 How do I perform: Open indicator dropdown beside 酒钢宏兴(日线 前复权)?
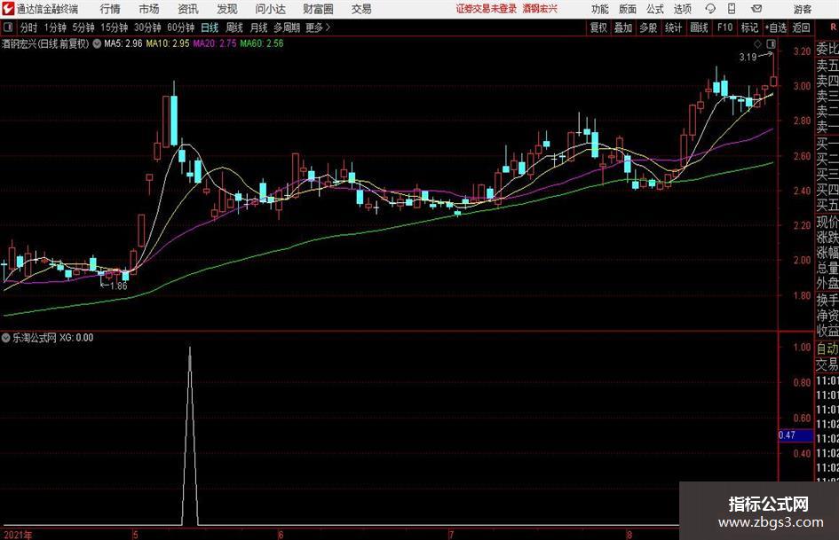(97, 43)
